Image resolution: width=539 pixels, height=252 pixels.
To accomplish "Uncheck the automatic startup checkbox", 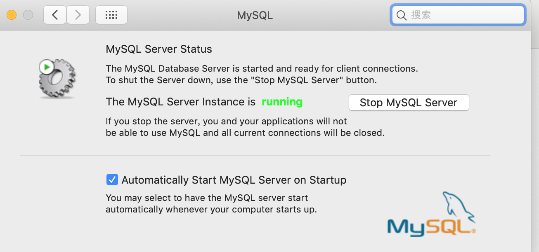I will pyautogui.click(x=112, y=180).
